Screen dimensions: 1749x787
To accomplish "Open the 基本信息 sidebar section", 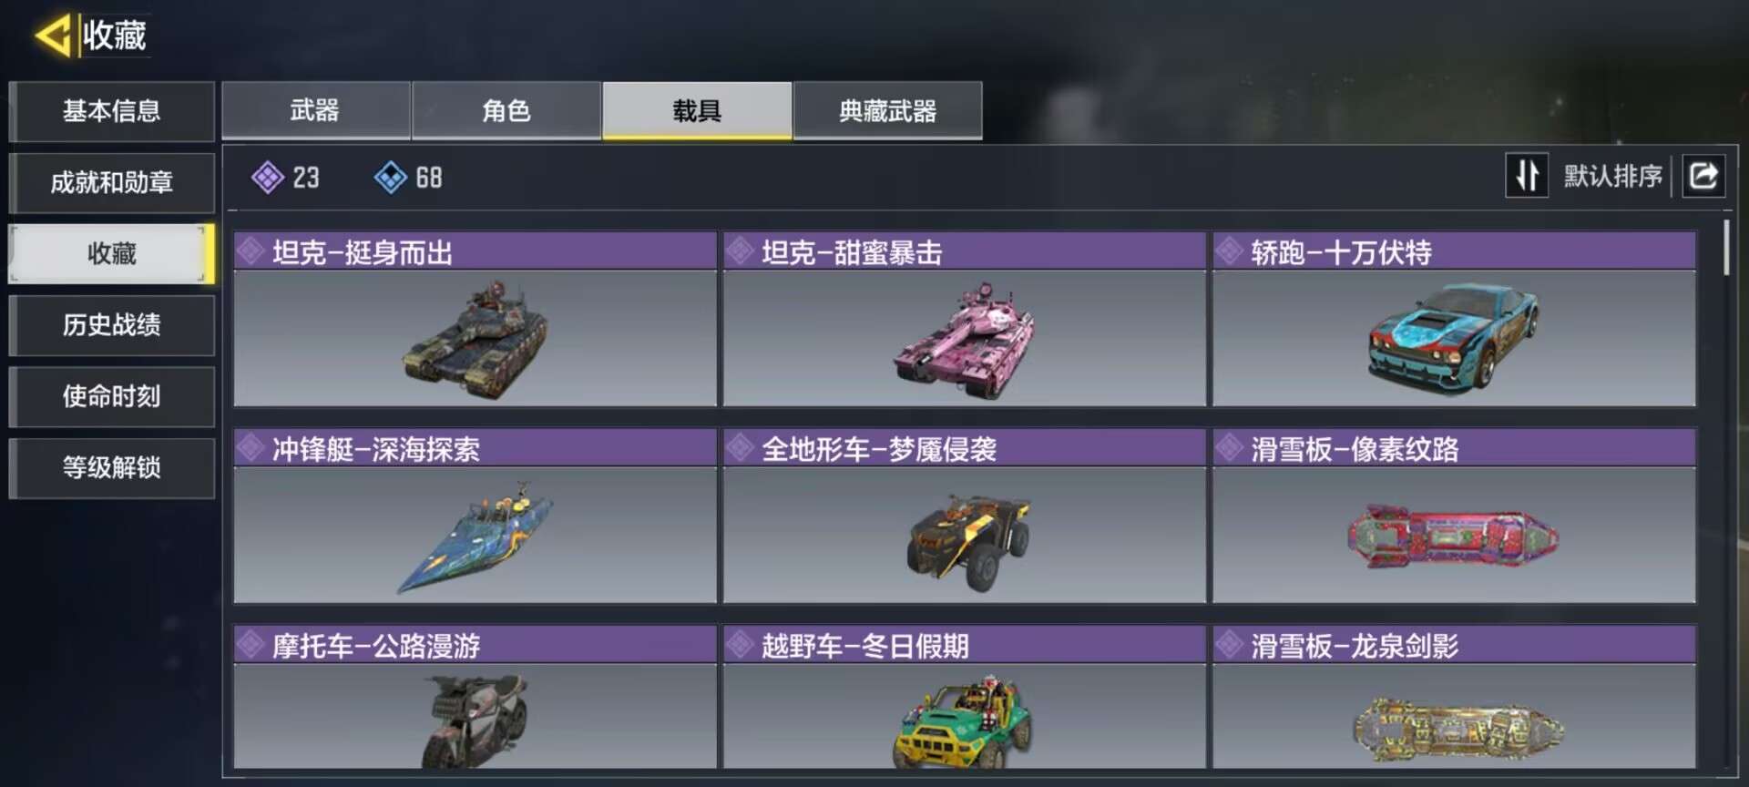I will tap(111, 111).
